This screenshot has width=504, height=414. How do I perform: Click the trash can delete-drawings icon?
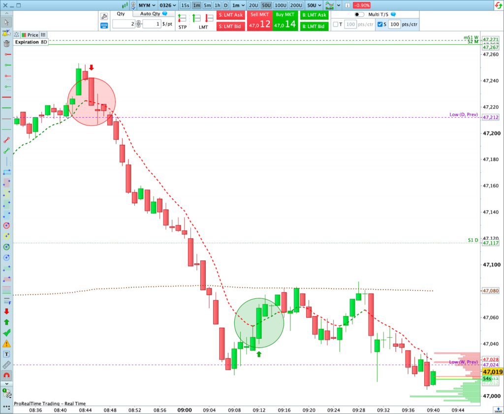pos(6,44)
